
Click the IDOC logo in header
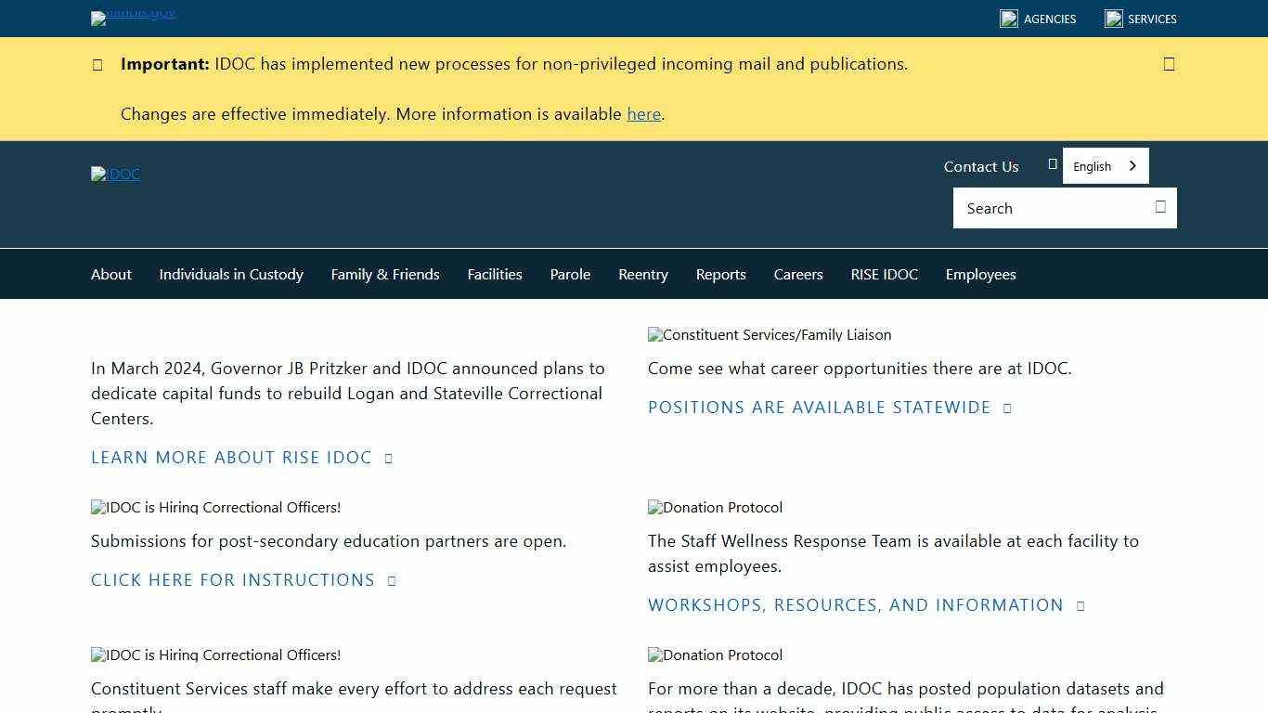116,174
